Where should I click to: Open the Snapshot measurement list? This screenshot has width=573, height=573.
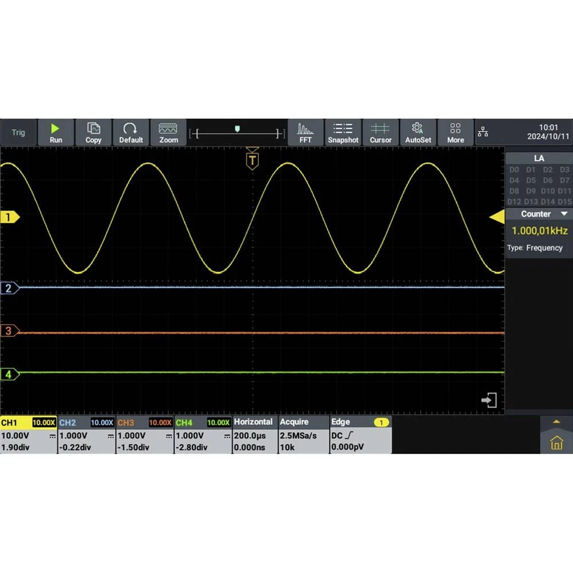343,132
